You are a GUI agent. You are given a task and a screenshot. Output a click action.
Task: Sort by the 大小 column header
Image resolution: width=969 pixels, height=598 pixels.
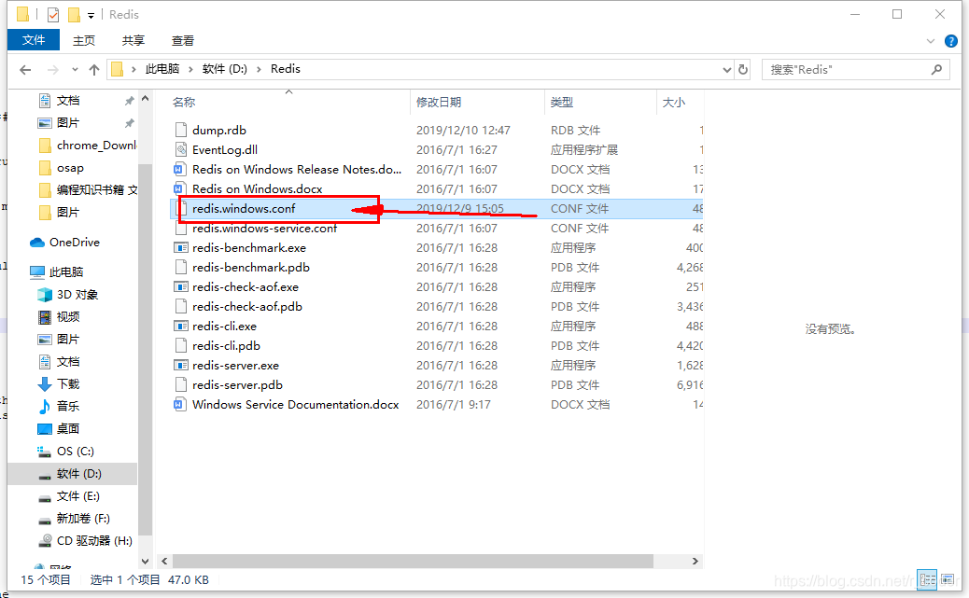click(674, 103)
